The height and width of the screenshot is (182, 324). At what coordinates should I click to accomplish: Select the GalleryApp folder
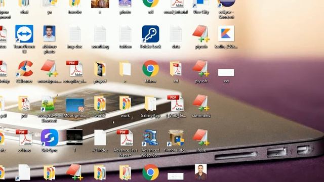coord(150,104)
